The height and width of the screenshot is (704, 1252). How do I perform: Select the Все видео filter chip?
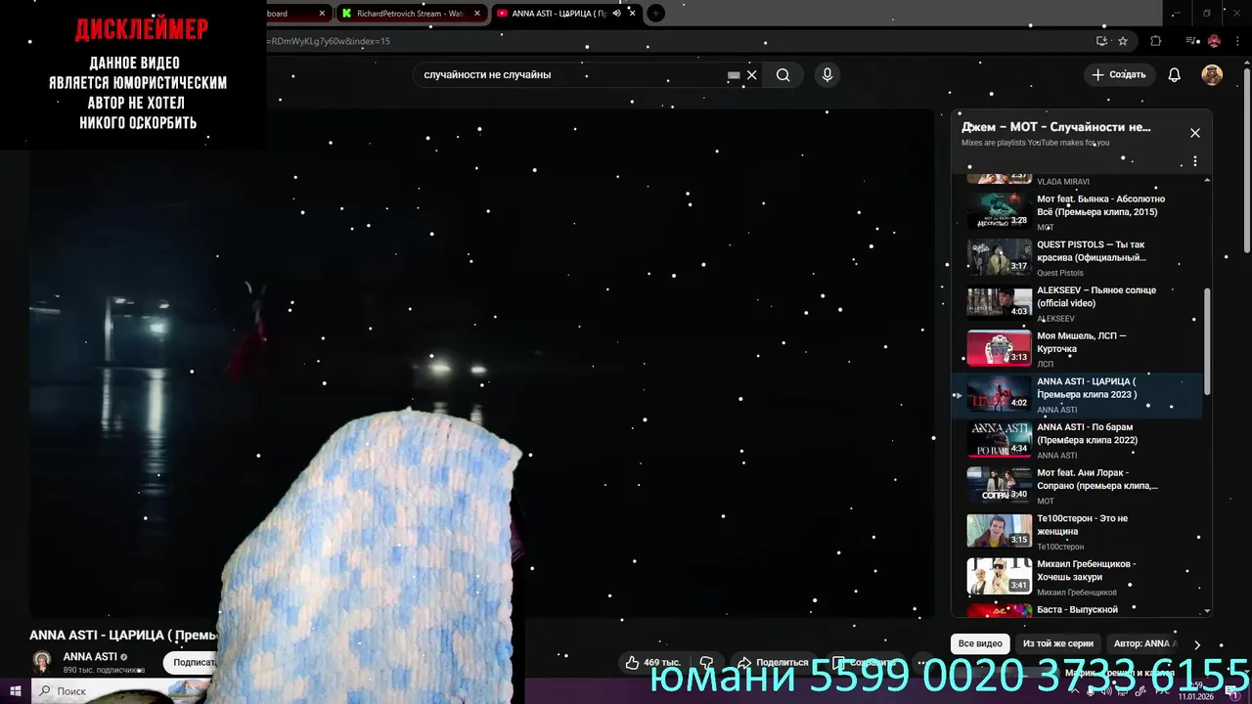click(980, 644)
